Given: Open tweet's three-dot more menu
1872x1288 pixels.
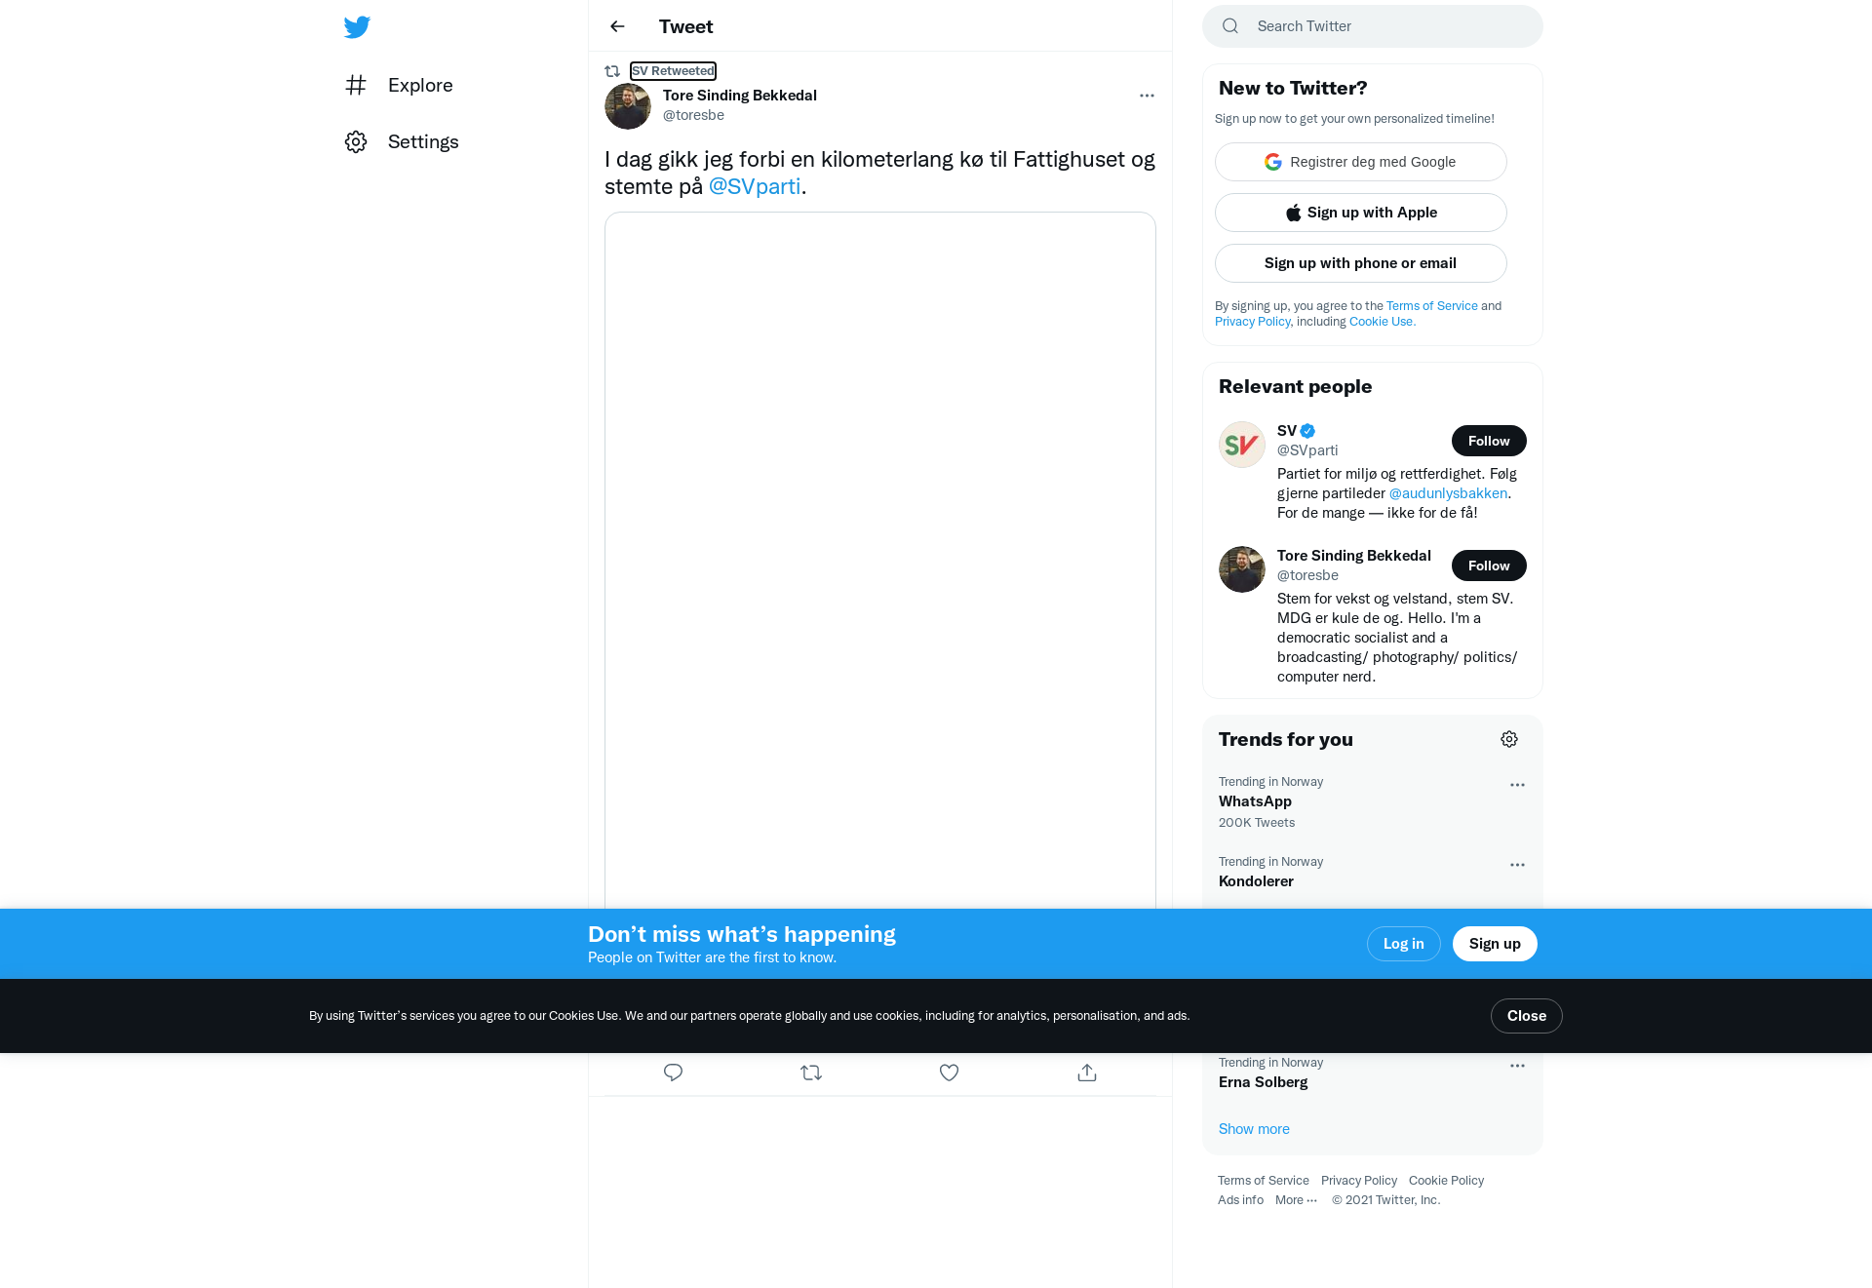Looking at the screenshot, I should click(1147, 96).
